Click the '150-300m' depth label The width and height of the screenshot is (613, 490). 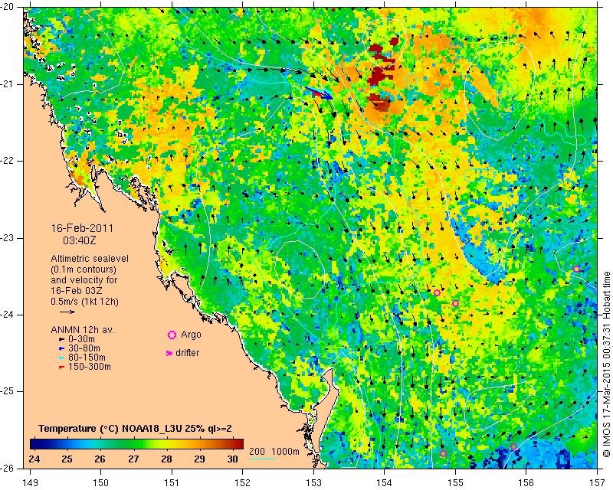90,367
